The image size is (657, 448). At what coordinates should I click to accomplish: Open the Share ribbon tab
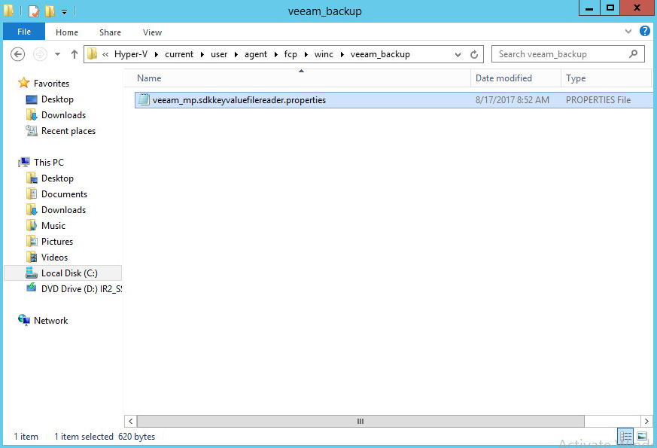pos(110,32)
